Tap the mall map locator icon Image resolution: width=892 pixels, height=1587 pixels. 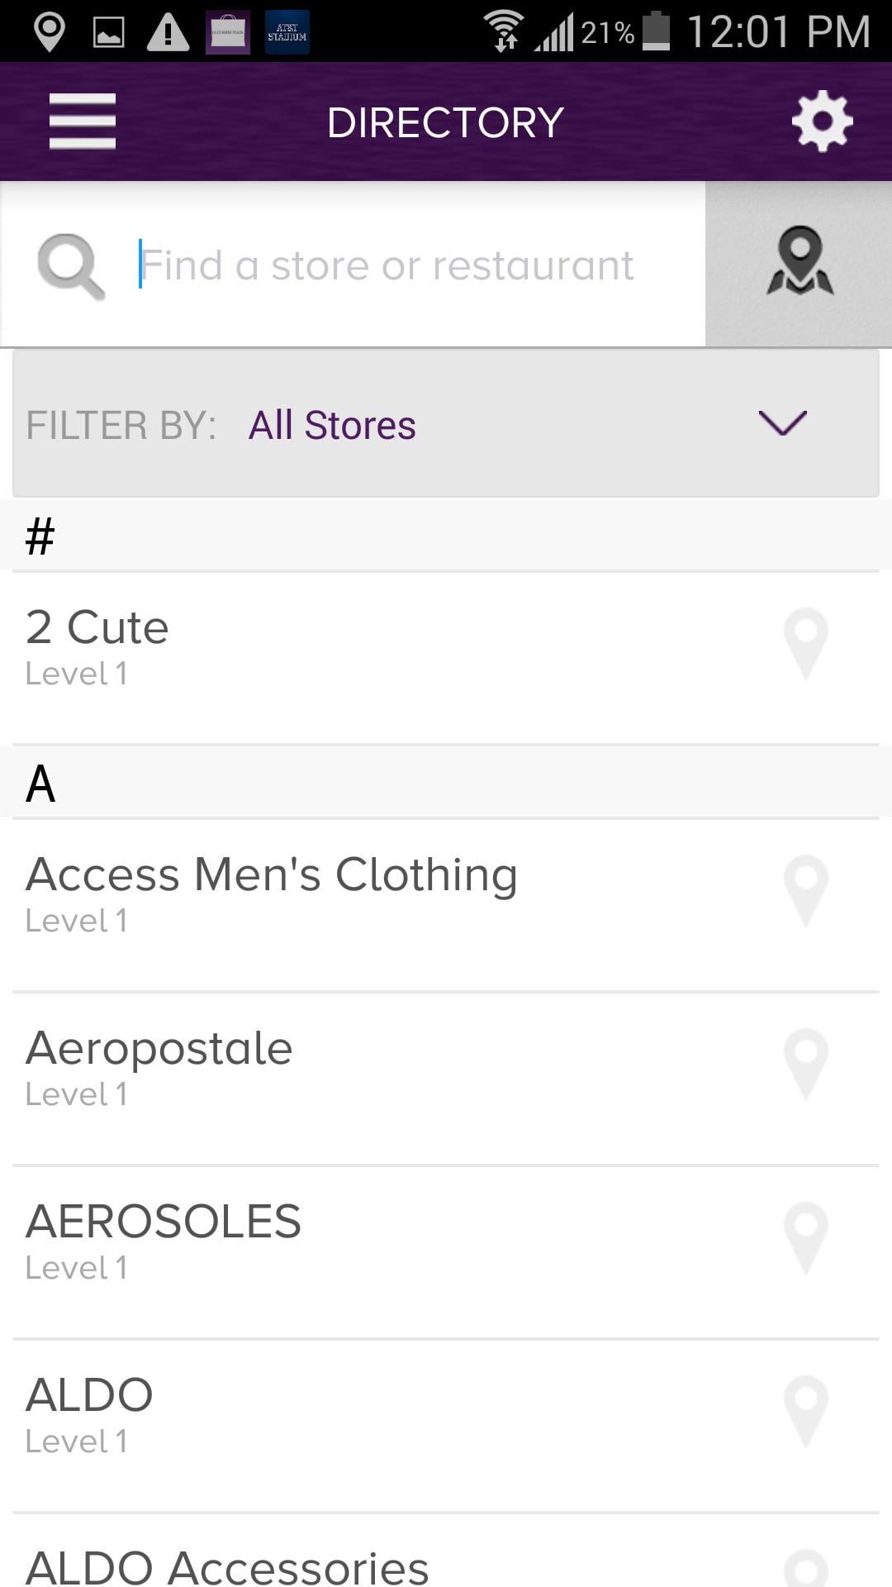799,263
